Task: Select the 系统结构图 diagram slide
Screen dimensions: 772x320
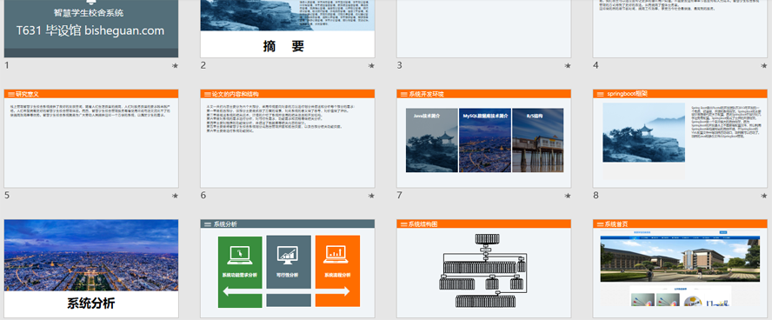Action: pos(484,269)
